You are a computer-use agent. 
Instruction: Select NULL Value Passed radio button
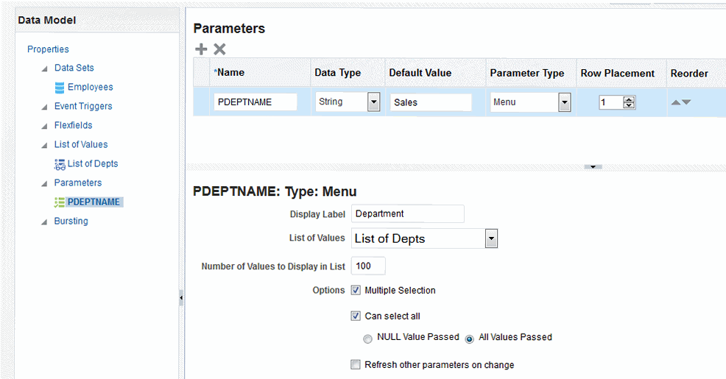pos(367,339)
